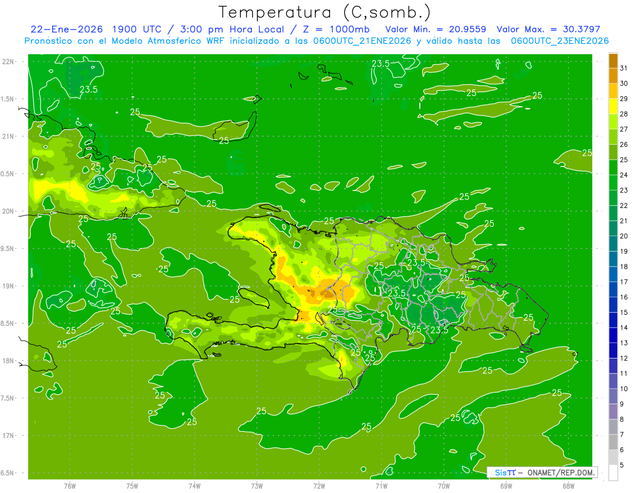Click the 22N latitude axis label
This screenshot has width=638, height=493.
pos(9,61)
